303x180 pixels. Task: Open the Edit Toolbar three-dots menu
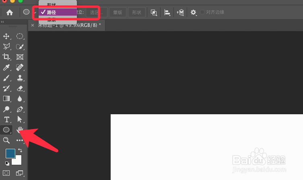[20, 140]
